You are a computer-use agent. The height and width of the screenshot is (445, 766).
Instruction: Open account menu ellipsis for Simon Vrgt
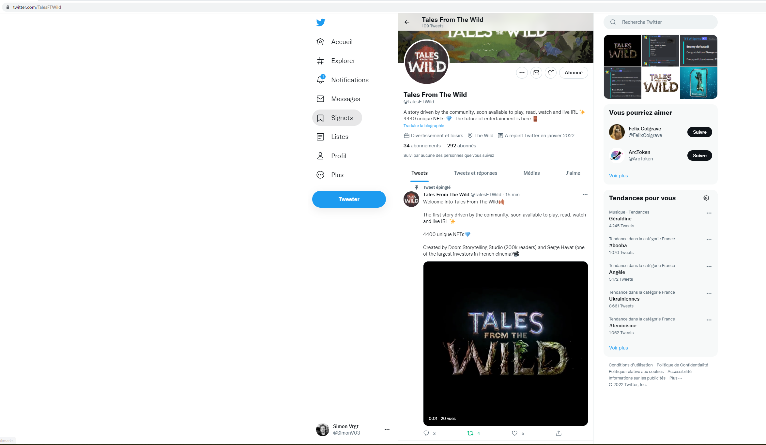pos(387,430)
